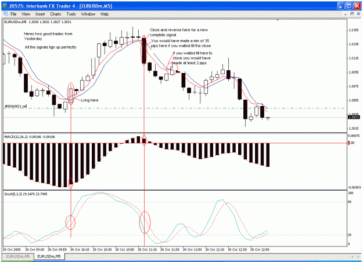The image size is (363, 262).
Task: Click 'Heres two good trades from Yesterday' text
Action: 48,37
